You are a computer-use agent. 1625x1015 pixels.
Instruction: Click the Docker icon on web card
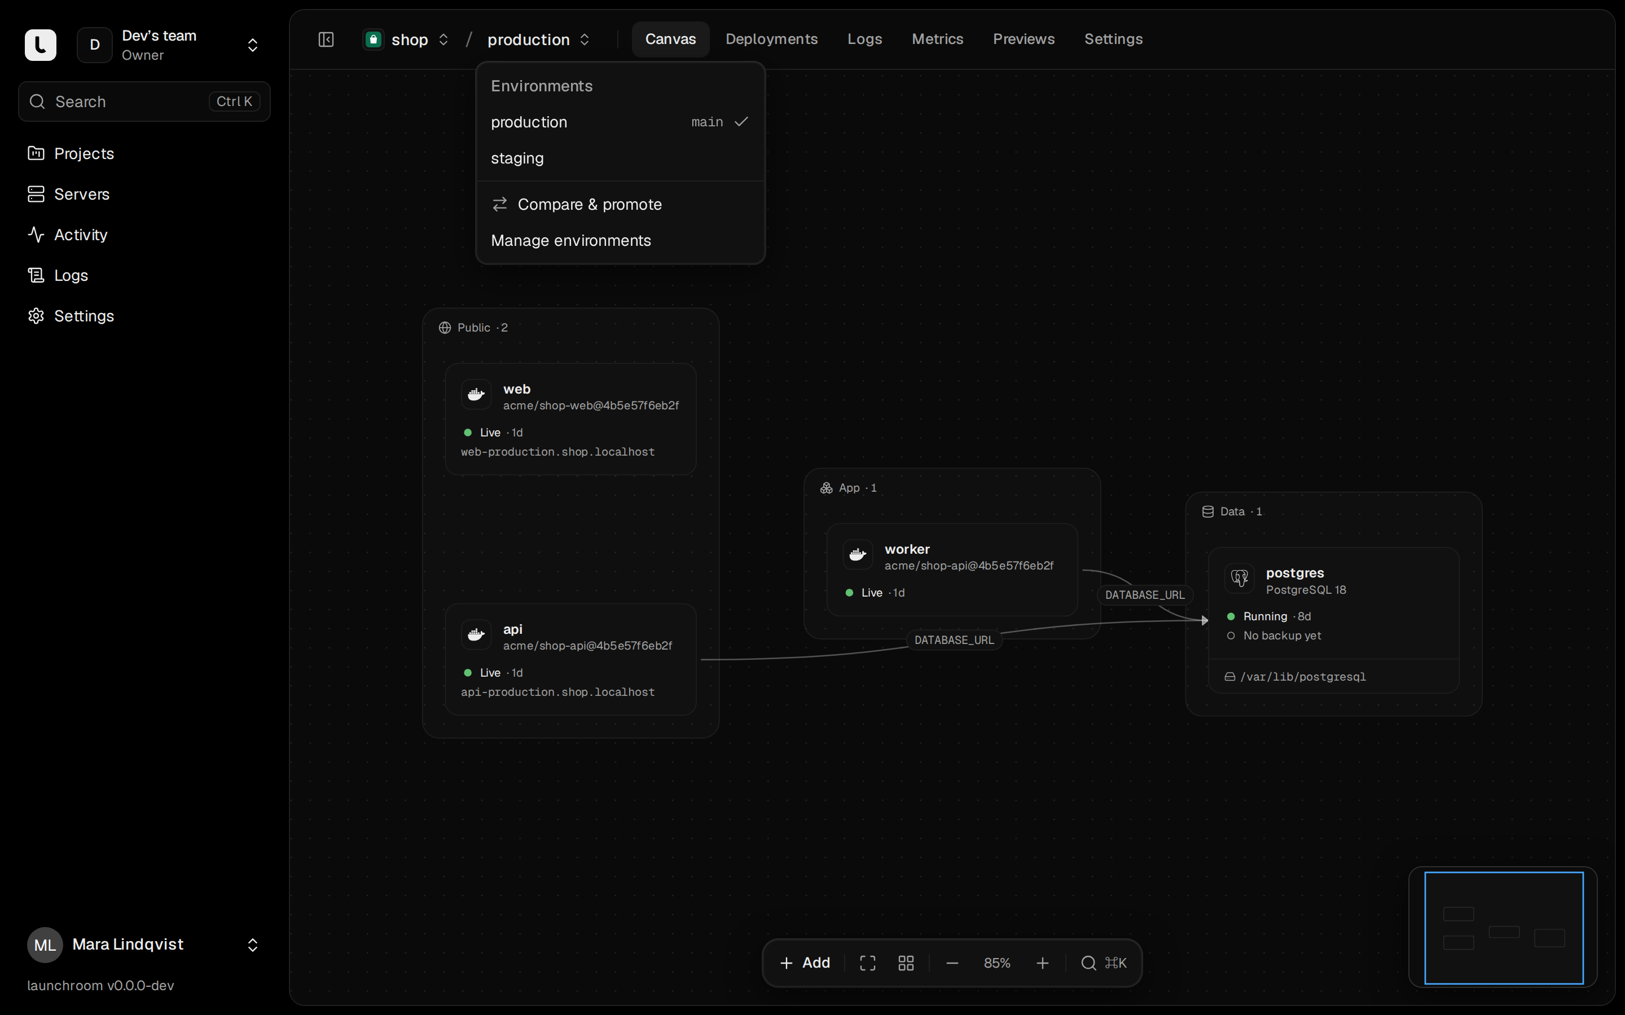(x=476, y=394)
